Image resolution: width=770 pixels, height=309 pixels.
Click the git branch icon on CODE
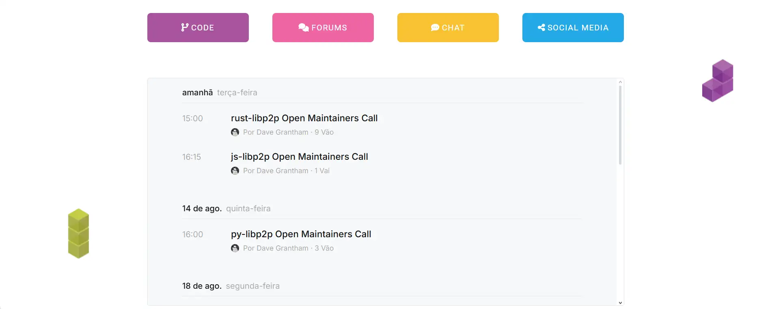[185, 27]
